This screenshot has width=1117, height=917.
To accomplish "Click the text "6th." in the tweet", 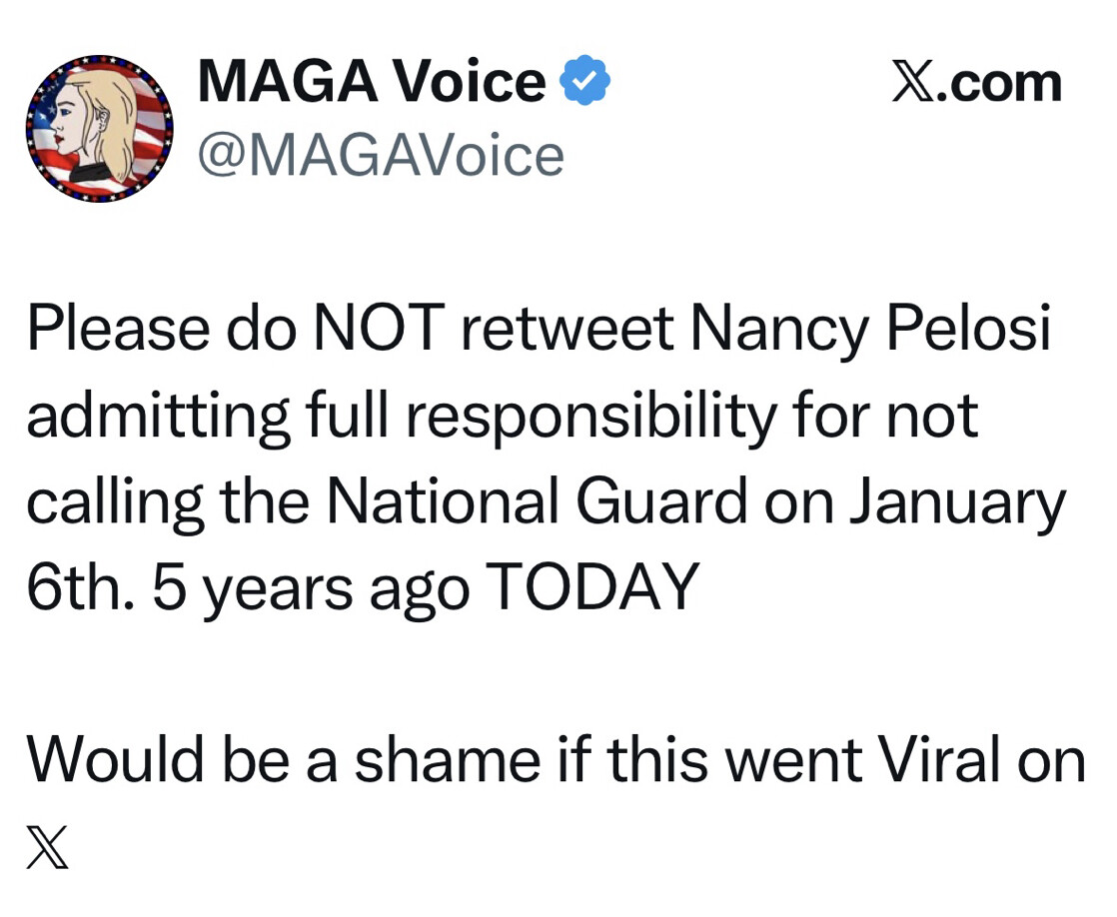I will pyautogui.click(x=79, y=587).
